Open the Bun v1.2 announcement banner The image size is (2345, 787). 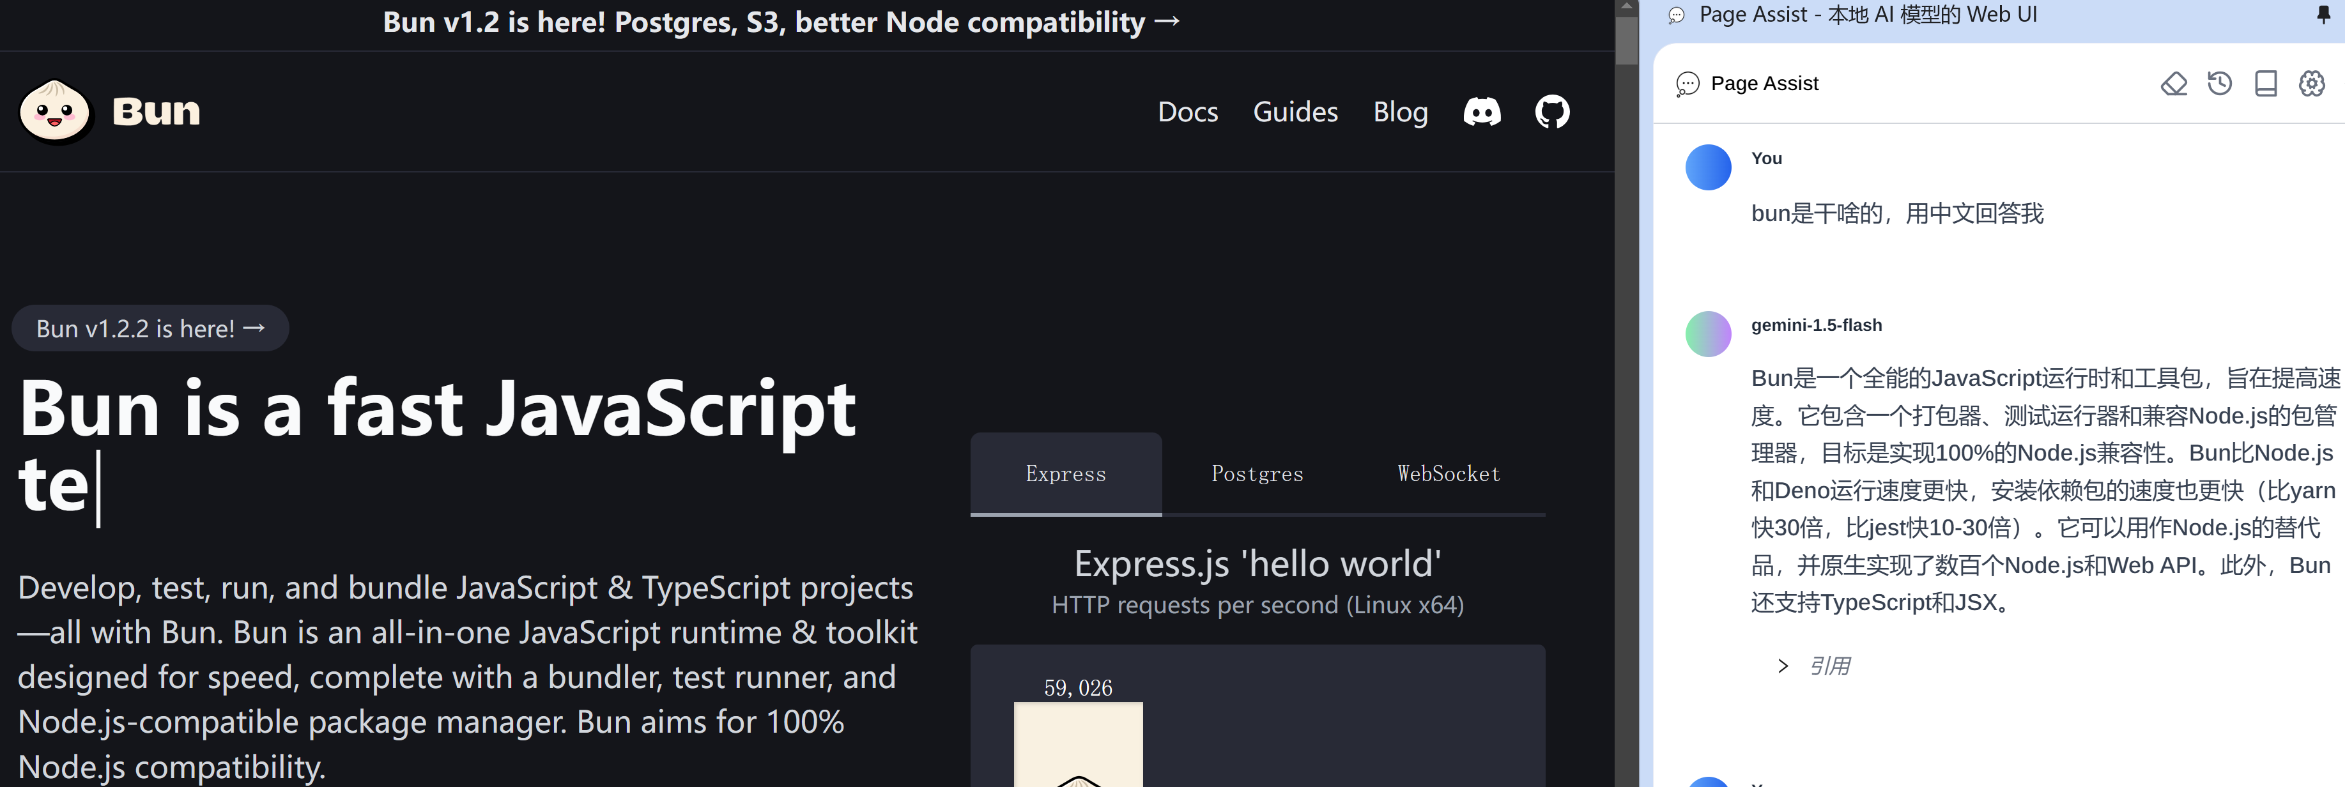pyautogui.click(x=780, y=22)
